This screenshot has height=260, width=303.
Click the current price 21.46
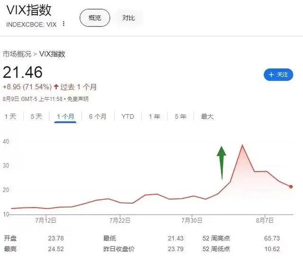(23, 72)
